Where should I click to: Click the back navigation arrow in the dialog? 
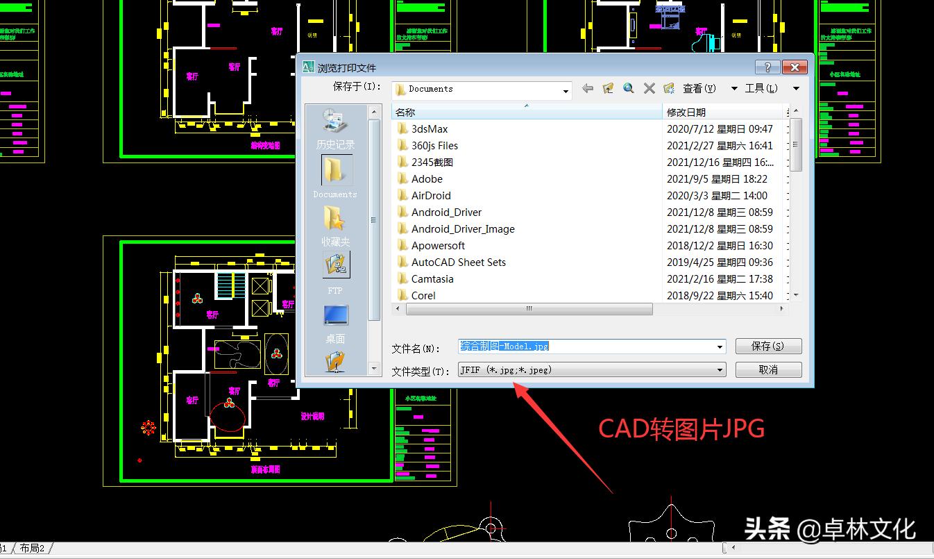587,88
